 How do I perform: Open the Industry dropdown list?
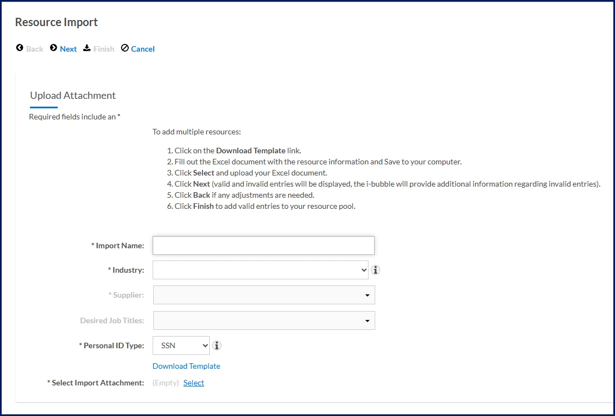pos(260,270)
